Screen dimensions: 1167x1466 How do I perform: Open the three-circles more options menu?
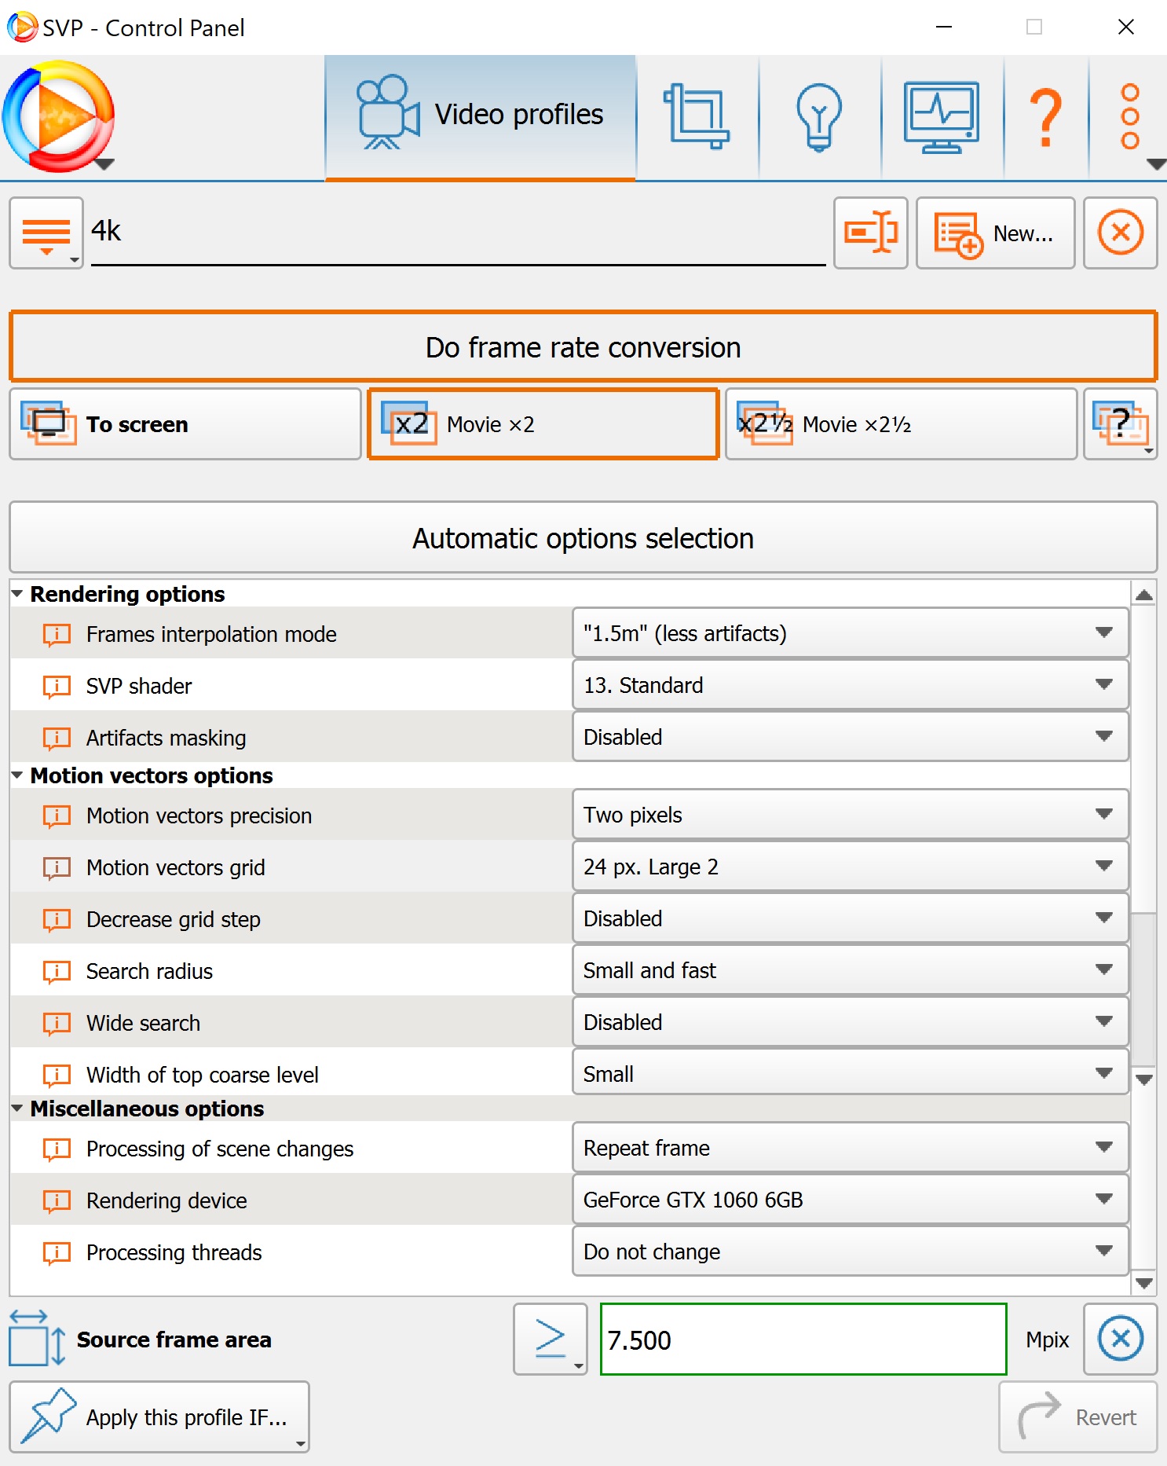tap(1130, 116)
